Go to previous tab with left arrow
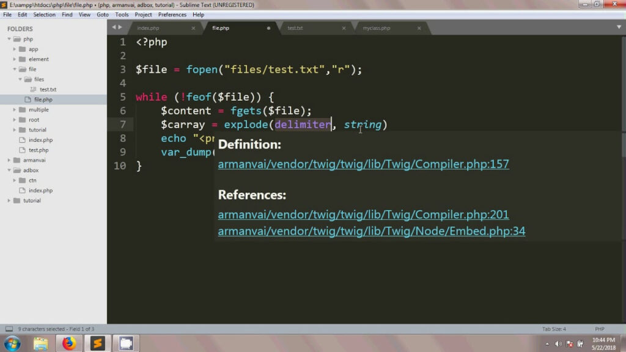 [114, 27]
